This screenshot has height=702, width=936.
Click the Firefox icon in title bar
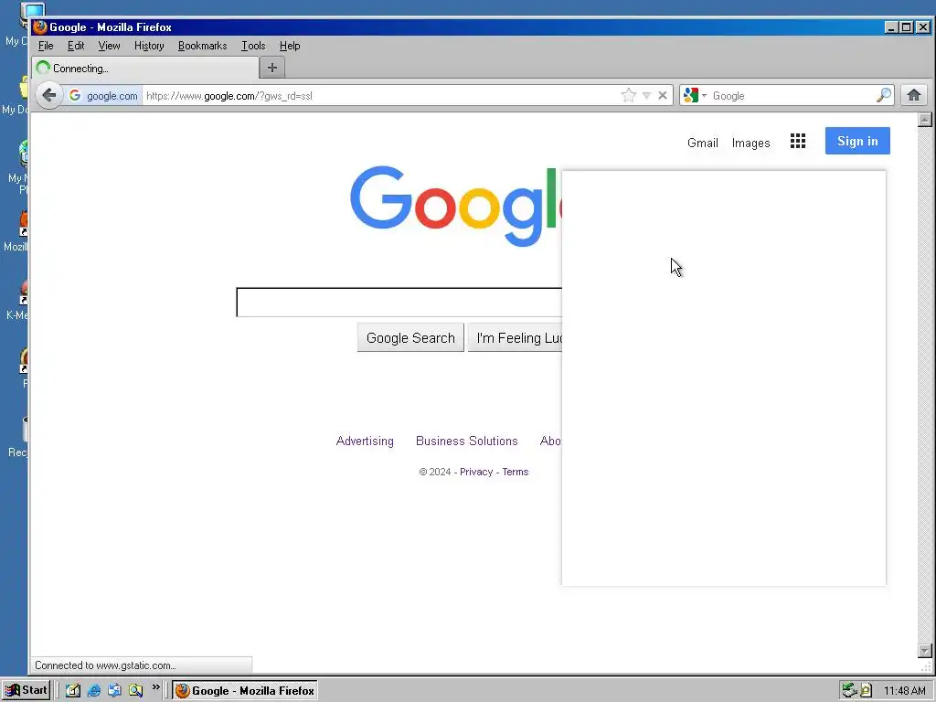tap(40, 27)
